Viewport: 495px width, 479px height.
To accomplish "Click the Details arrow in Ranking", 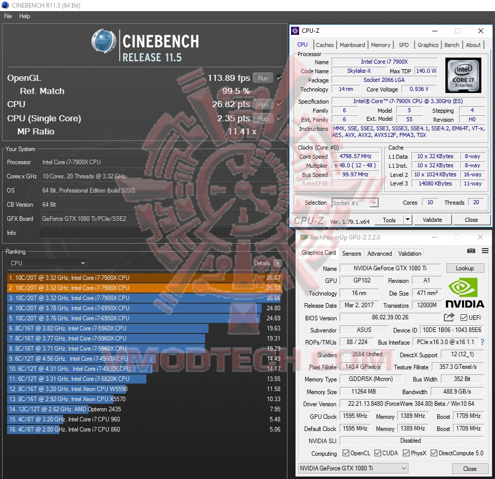I will click(x=277, y=263).
